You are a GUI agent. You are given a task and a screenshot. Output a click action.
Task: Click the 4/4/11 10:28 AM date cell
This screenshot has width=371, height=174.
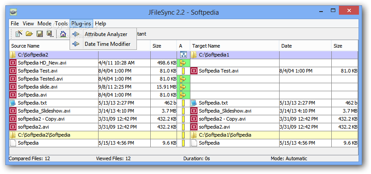coord(124,63)
